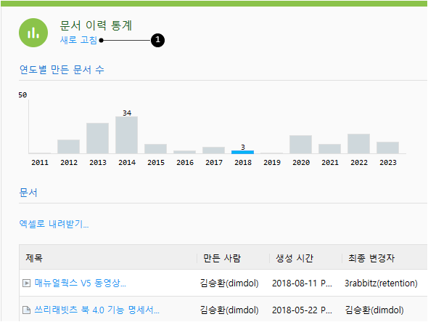Select the 2013 bar in the chart
This screenshot has height=322, width=428.
coord(97,138)
